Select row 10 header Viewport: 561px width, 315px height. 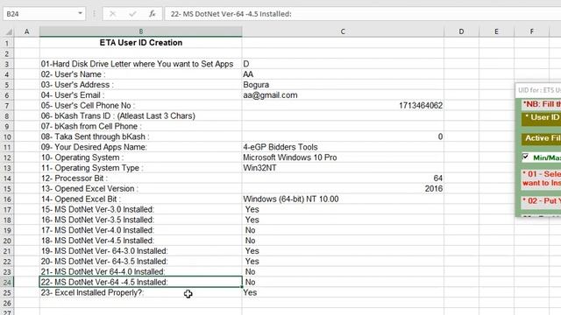coord(7,136)
